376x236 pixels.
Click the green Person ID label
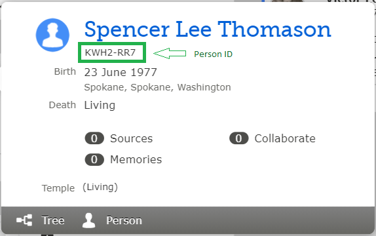pos(213,54)
